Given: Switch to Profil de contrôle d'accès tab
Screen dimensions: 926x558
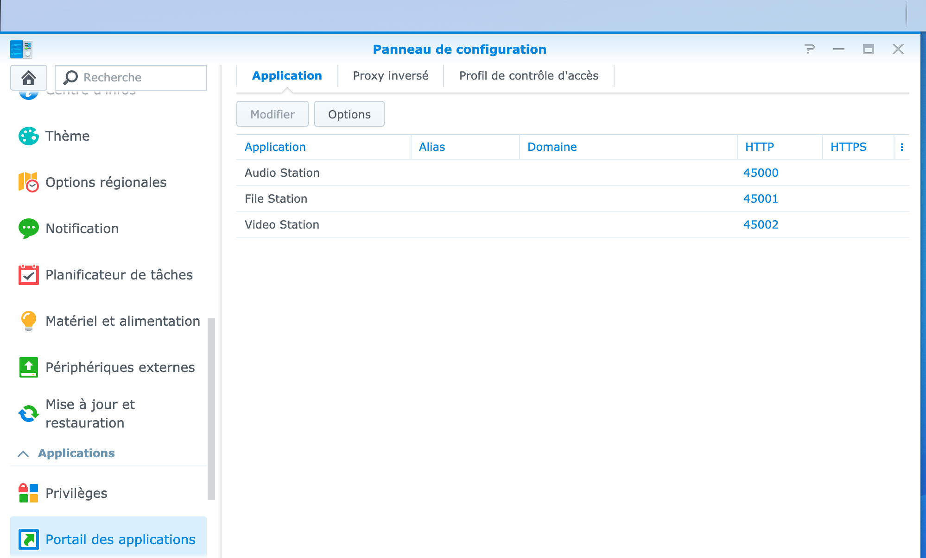Looking at the screenshot, I should tap(529, 76).
